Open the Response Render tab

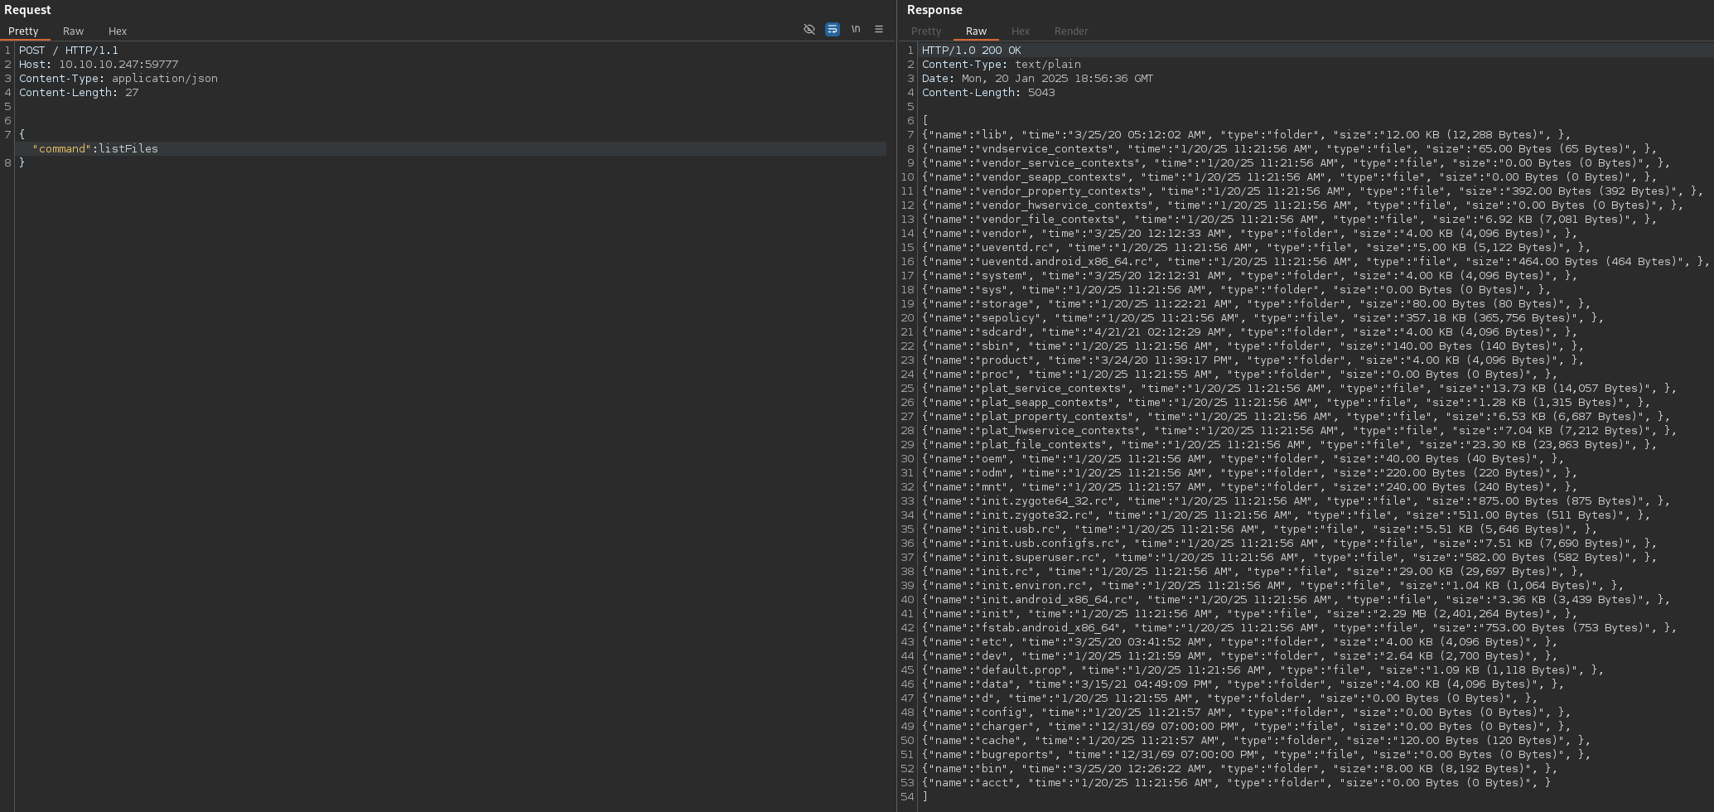point(1071,31)
